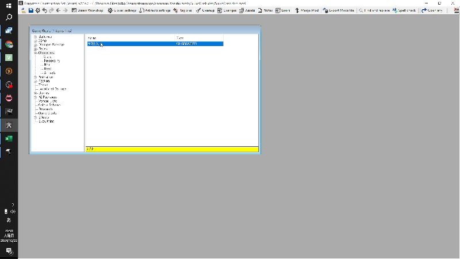Collapse the Characters tree node
This screenshot has height=259, width=460.
pos(36,53)
